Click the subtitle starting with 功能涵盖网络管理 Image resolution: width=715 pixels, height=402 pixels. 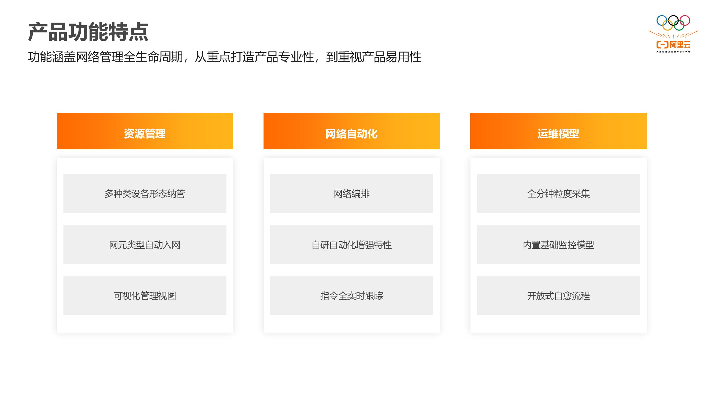(x=225, y=57)
